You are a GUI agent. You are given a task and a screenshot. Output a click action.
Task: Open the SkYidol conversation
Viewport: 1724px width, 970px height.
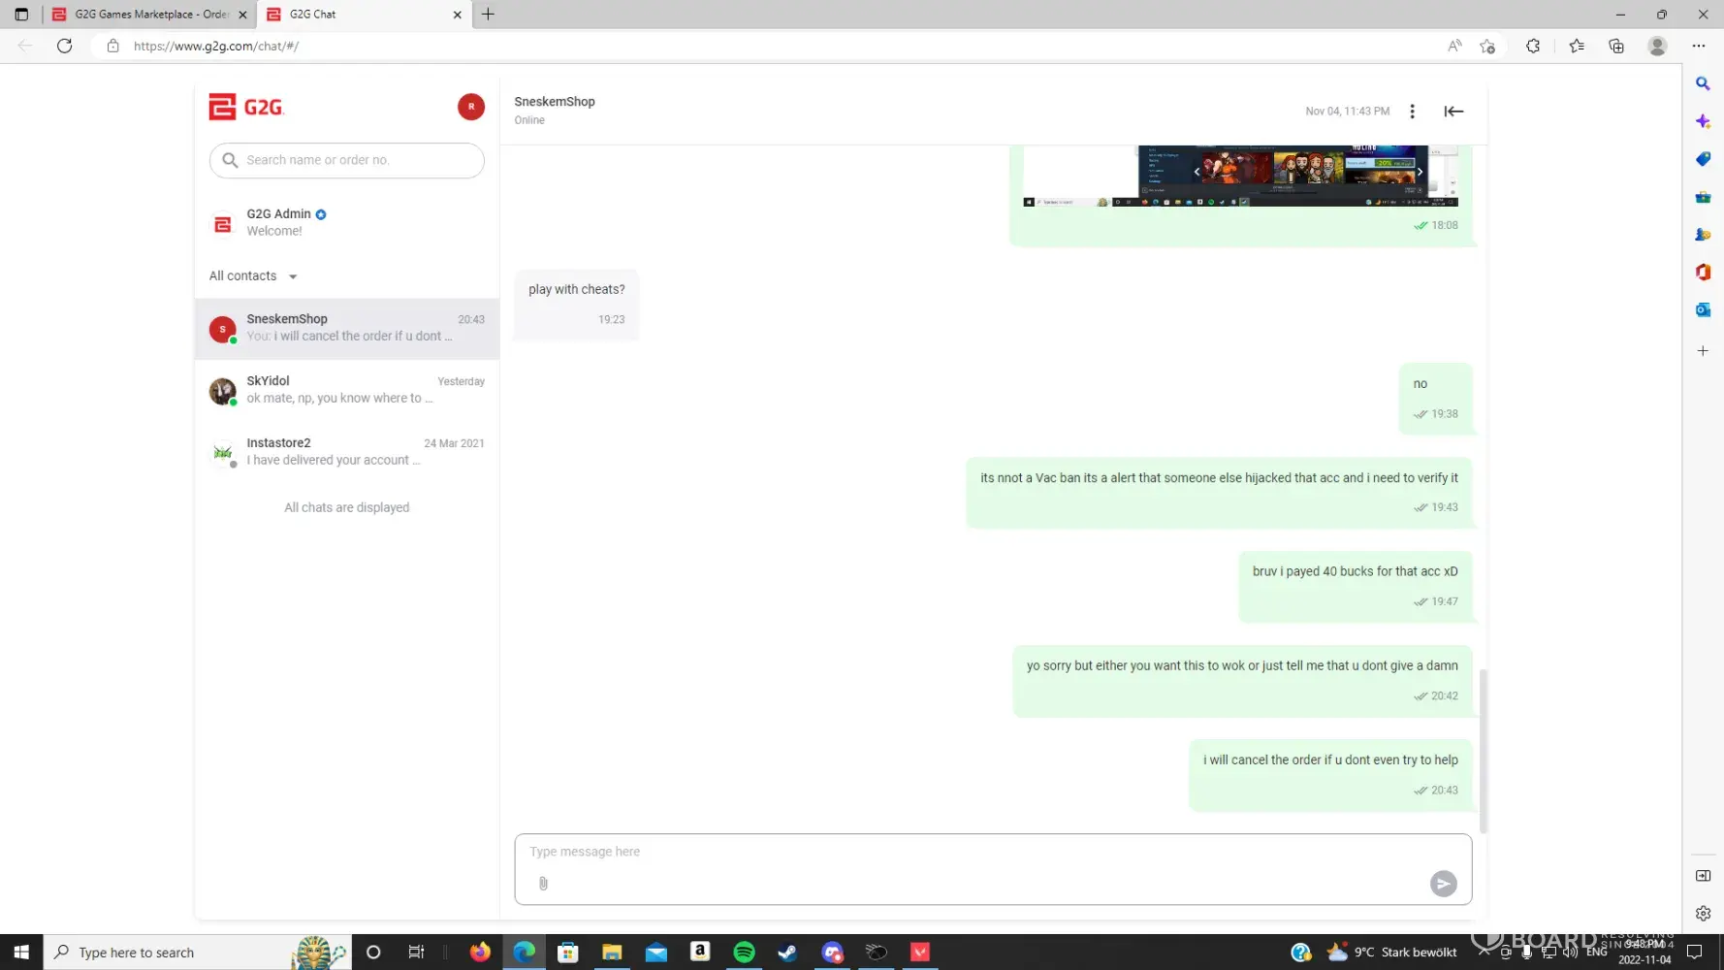tap(347, 390)
